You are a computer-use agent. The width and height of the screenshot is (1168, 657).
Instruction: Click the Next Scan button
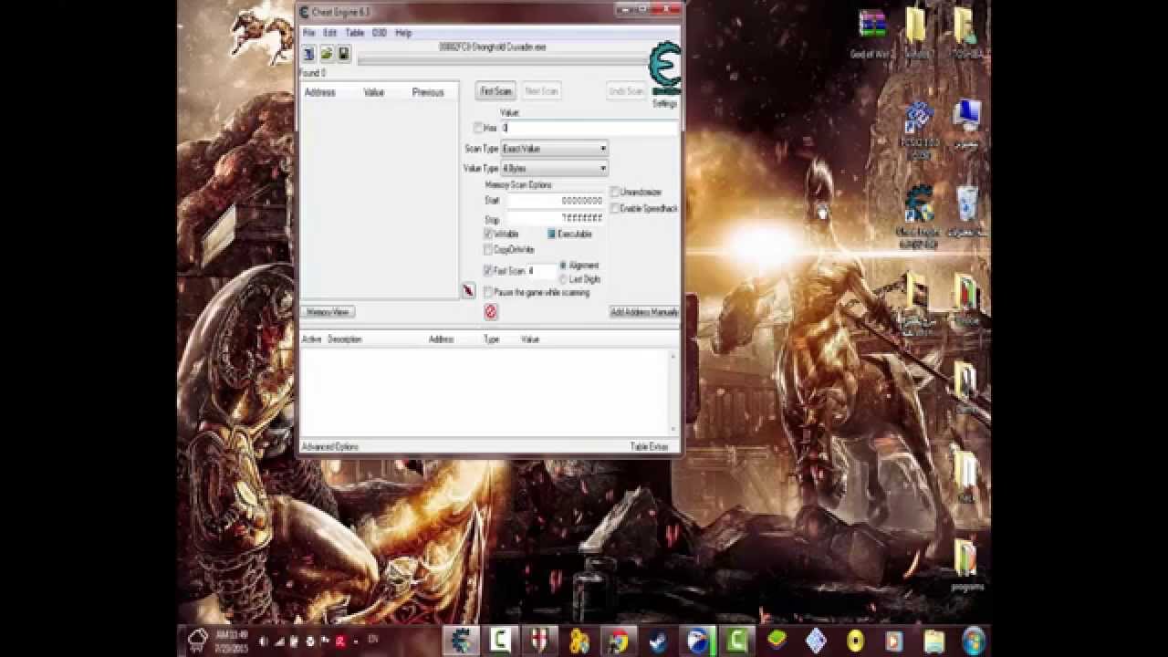coord(541,91)
